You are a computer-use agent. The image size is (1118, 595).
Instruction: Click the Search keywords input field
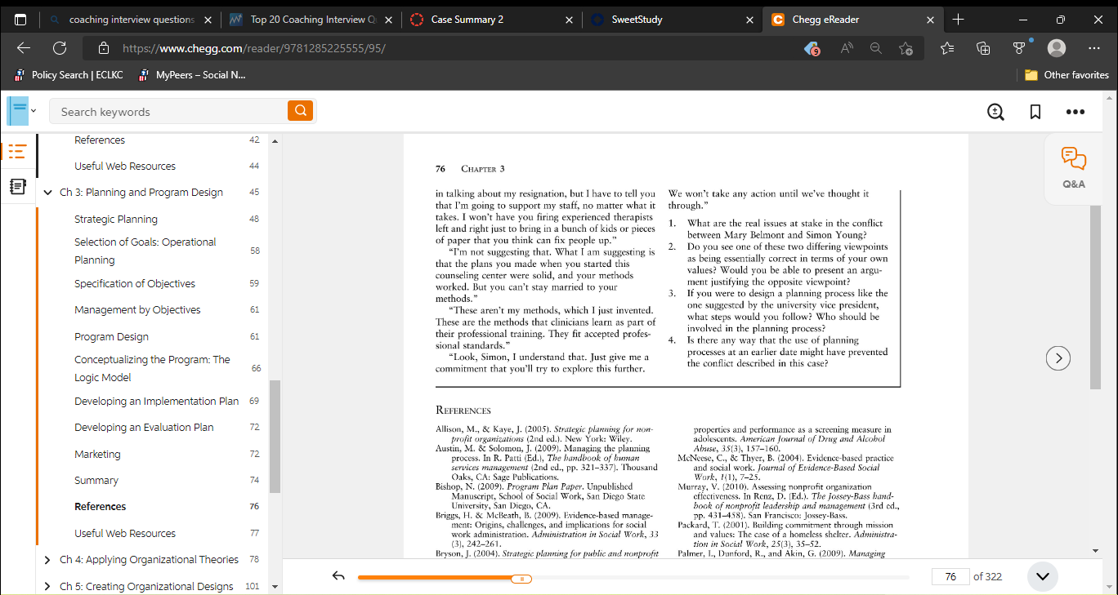point(168,111)
